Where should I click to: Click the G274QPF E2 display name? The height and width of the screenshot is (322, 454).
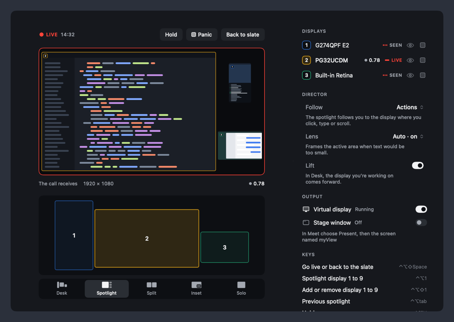332,45
